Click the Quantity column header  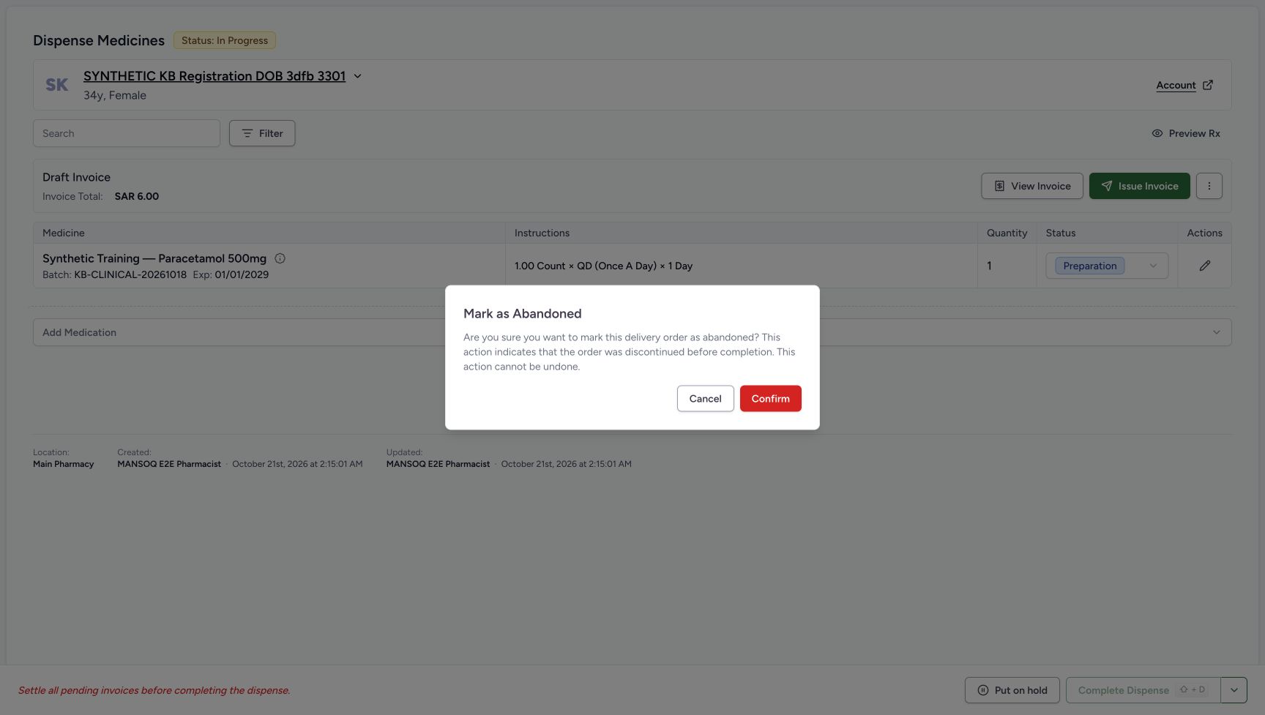[x=1007, y=233]
